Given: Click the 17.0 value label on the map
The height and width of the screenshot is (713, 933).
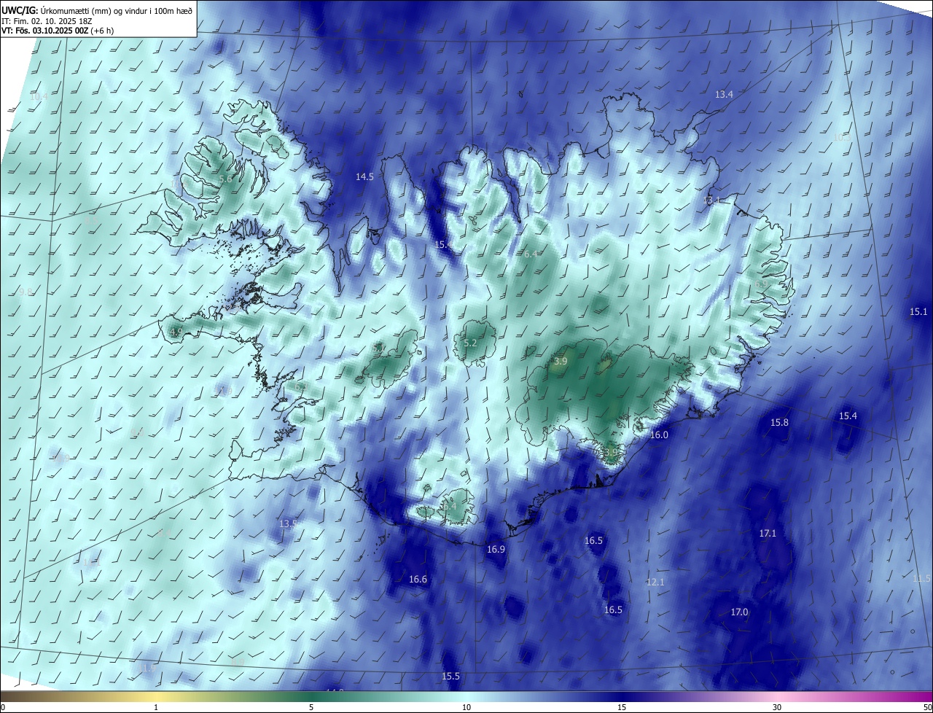Looking at the screenshot, I should click(739, 612).
